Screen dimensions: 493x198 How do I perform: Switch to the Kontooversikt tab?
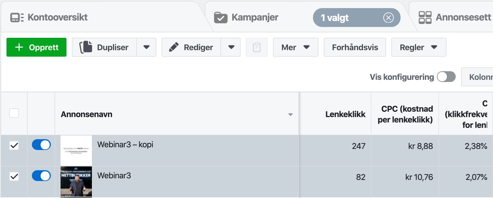57,18
